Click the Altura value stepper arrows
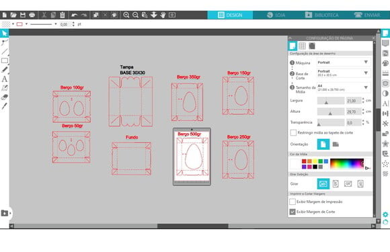Image resolution: width=390 pixels, height=252 pixels. (363, 112)
